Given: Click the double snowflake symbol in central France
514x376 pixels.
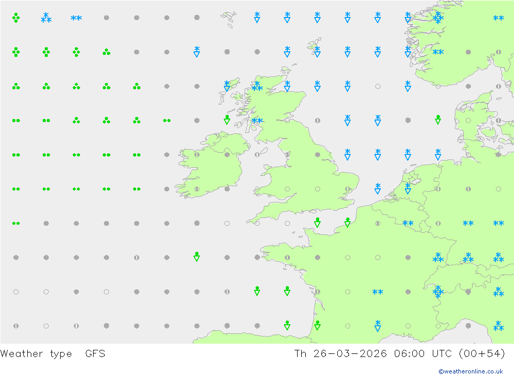Looking at the screenshot, I should [378, 292].
